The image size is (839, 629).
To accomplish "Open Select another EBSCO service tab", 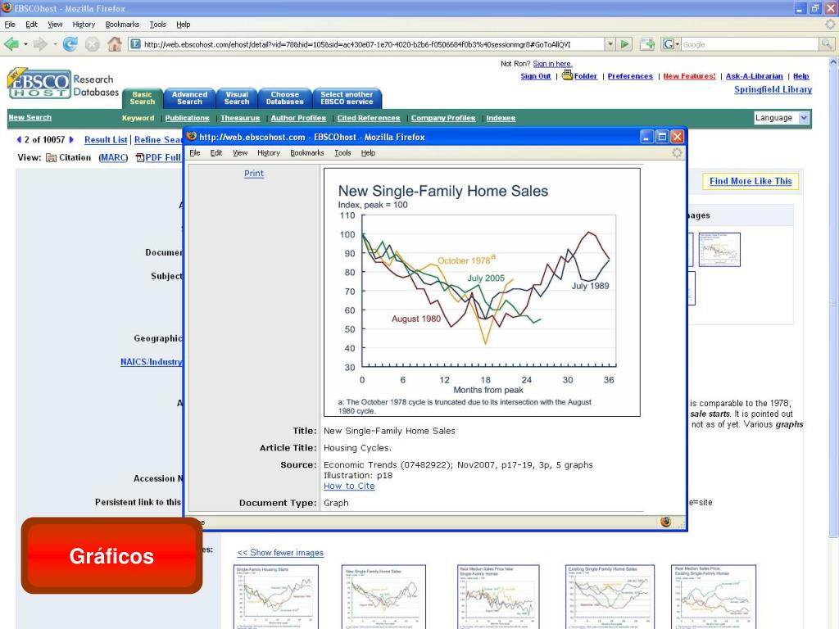I will (x=347, y=98).
